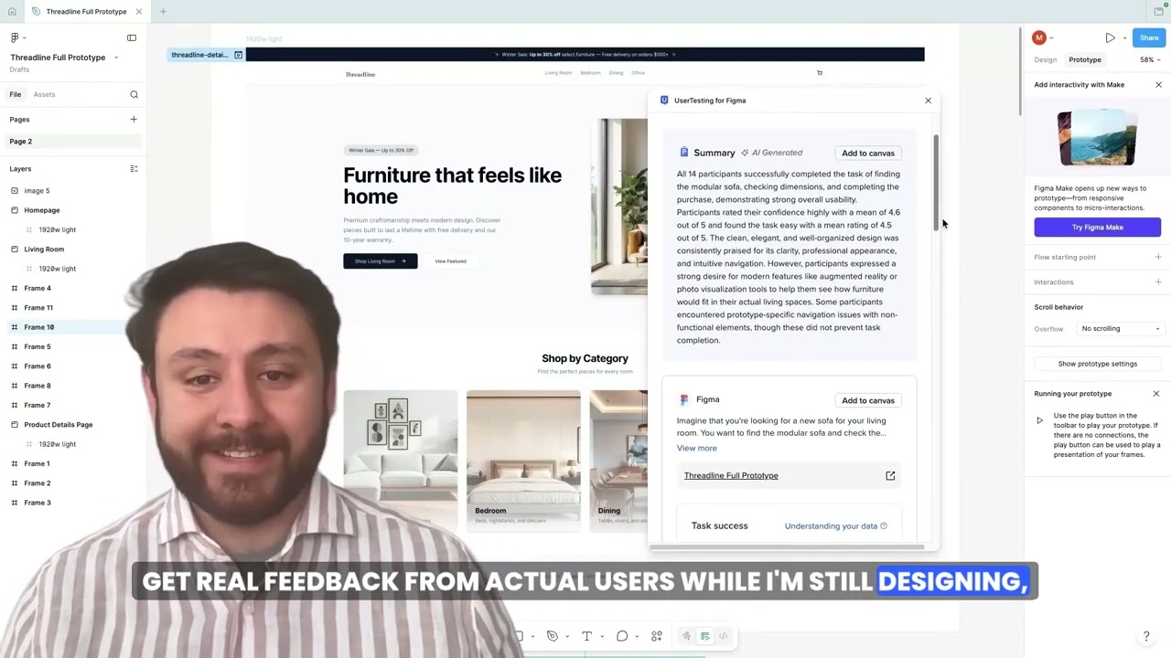Switch to the File tab
Image resolution: width=1171 pixels, height=658 pixels.
tap(16, 94)
